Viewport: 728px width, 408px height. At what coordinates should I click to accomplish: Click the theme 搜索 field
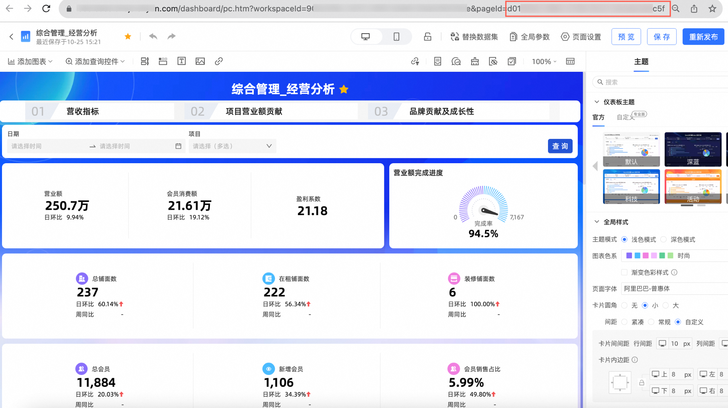click(661, 82)
